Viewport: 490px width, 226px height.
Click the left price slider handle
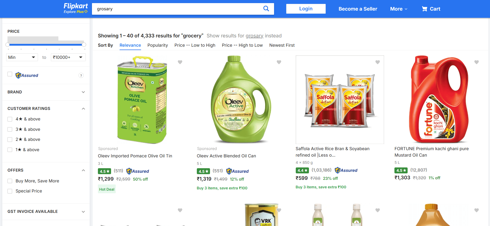click(x=8, y=45)
